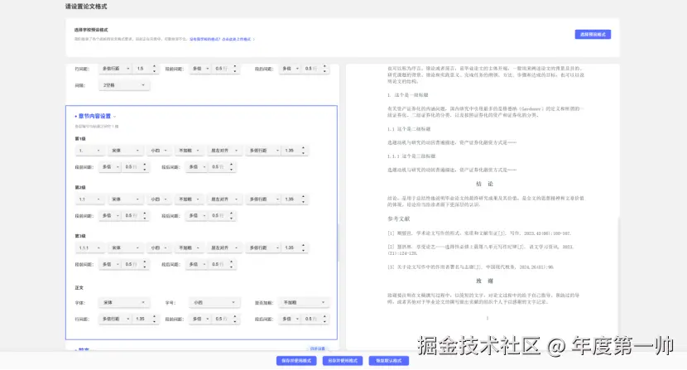This screenshot has width=687, height=370.
Task: Open the 第1级 居左对齐 alignment dropdown
Action: pyautogui.click(x=224, y=151)
